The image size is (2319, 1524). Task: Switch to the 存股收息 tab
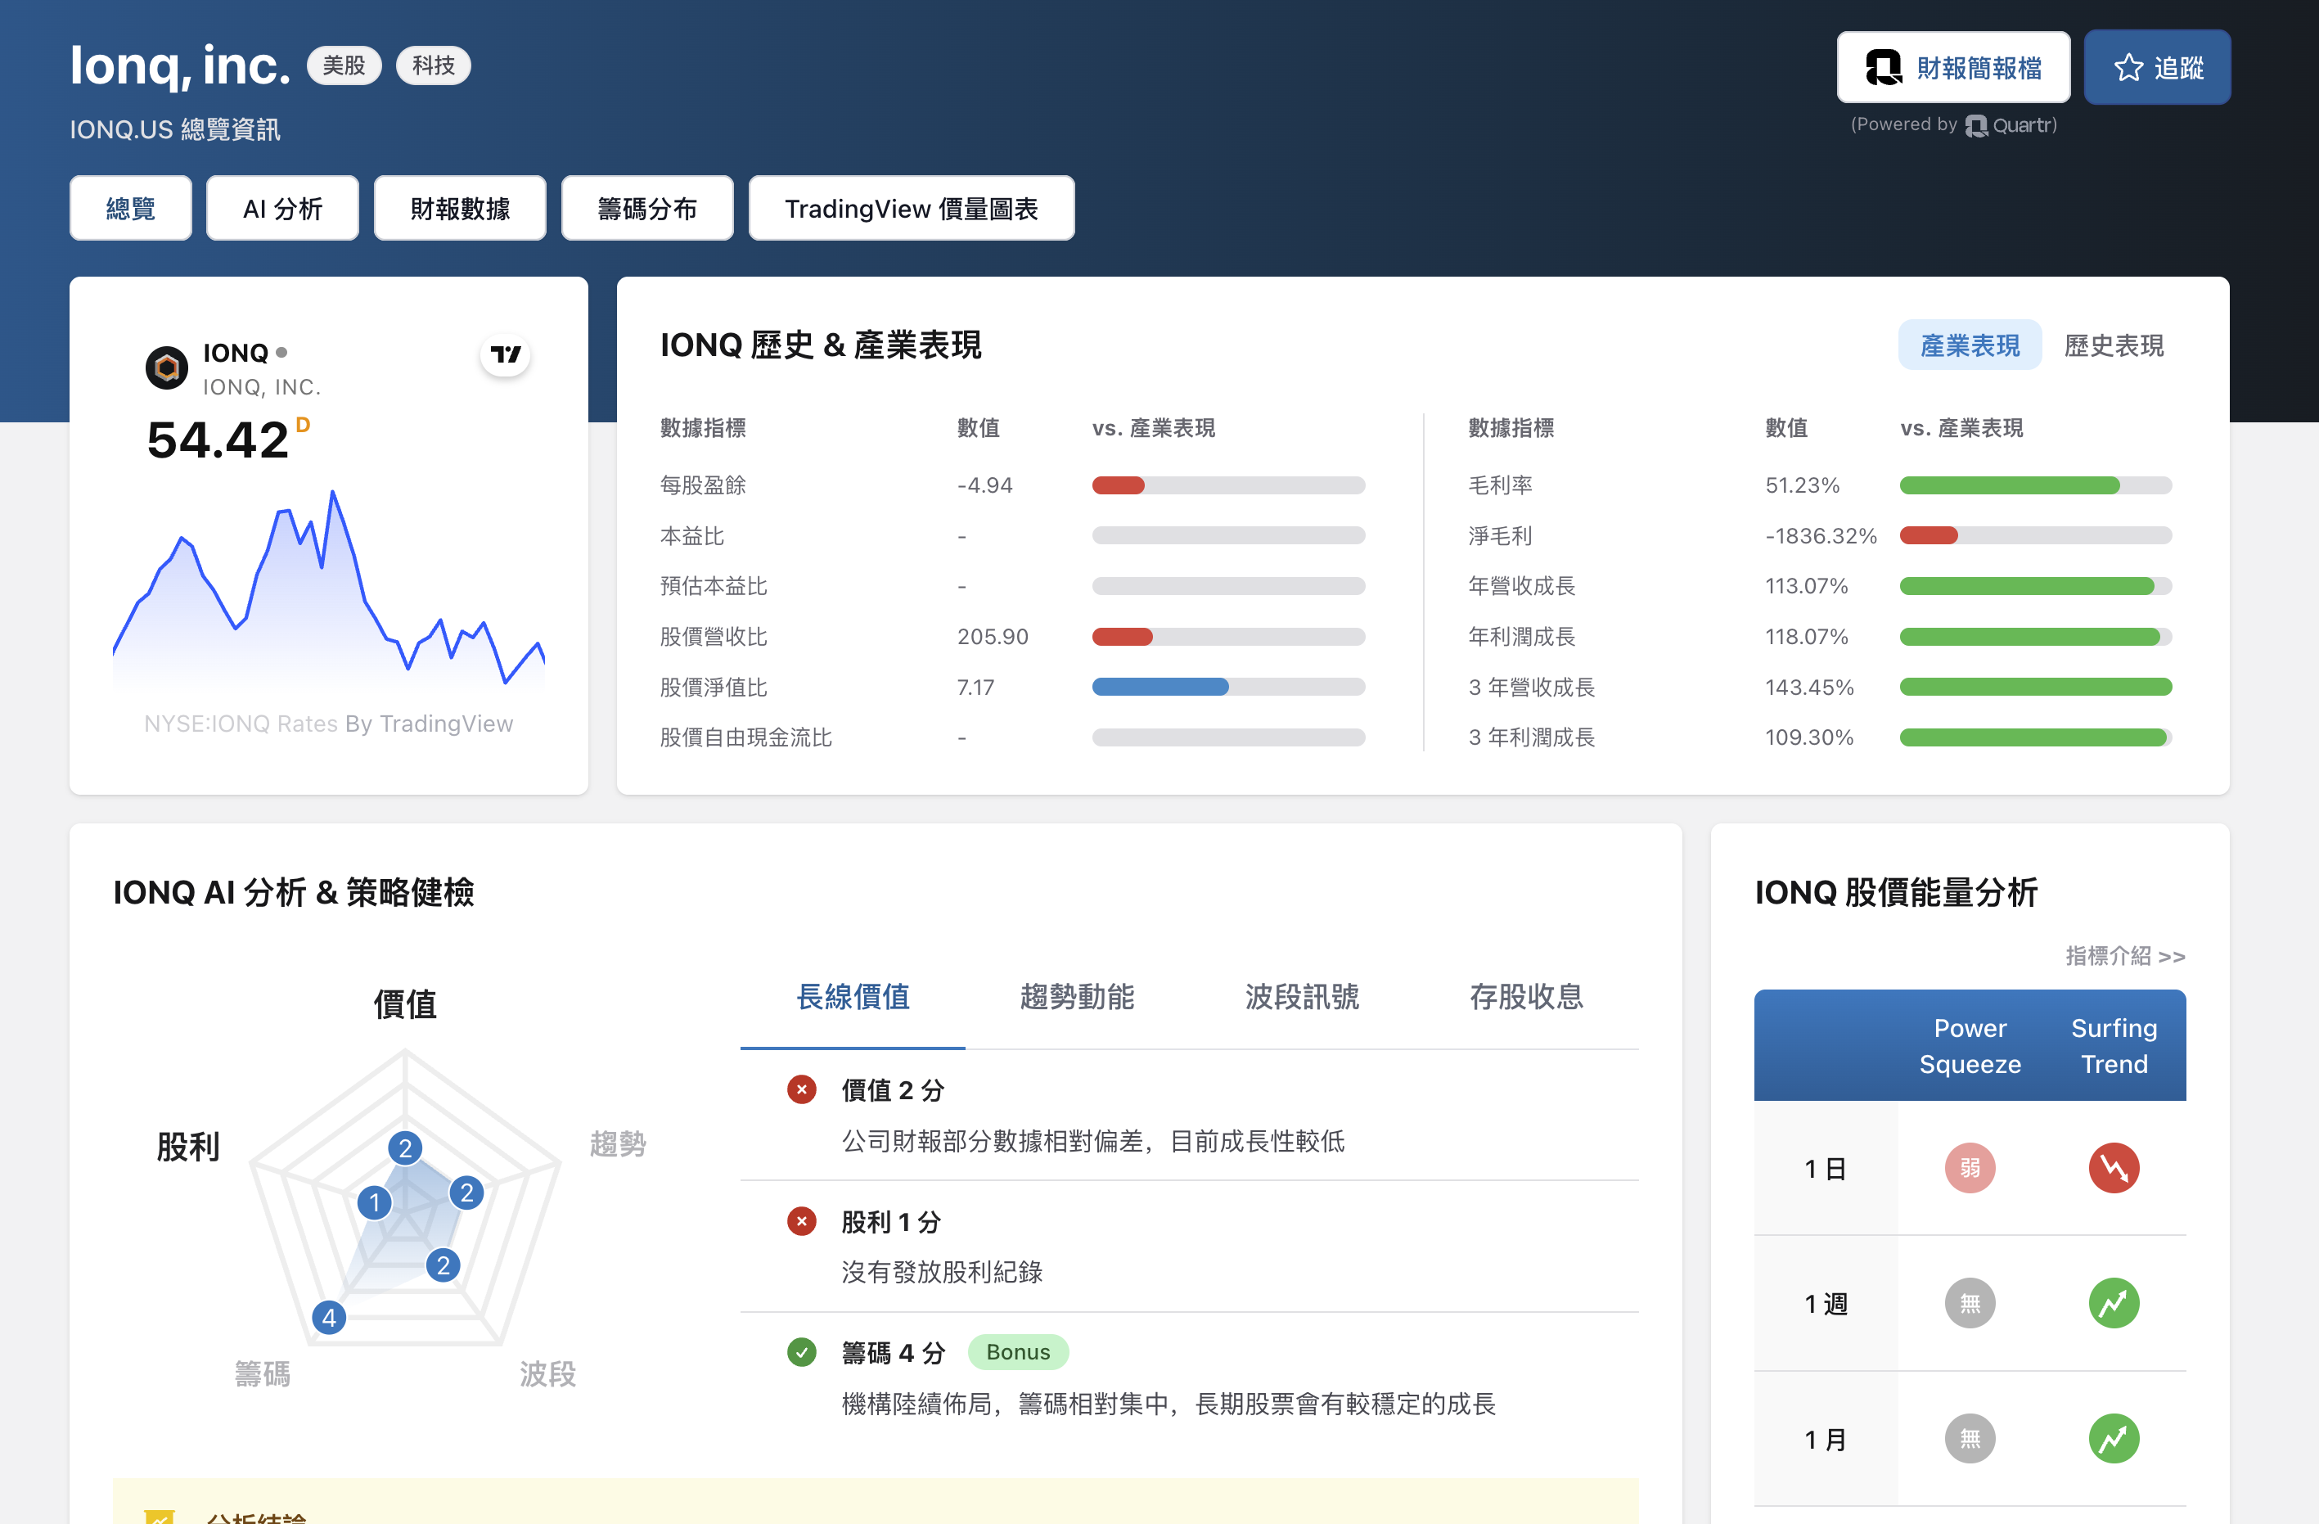coord(1525,996)
